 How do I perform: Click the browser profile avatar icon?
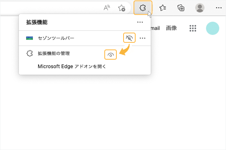point(200,7)
